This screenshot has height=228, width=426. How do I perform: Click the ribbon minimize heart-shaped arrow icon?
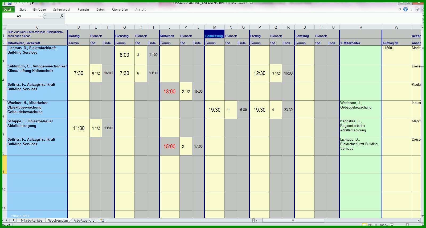[400, 10]
